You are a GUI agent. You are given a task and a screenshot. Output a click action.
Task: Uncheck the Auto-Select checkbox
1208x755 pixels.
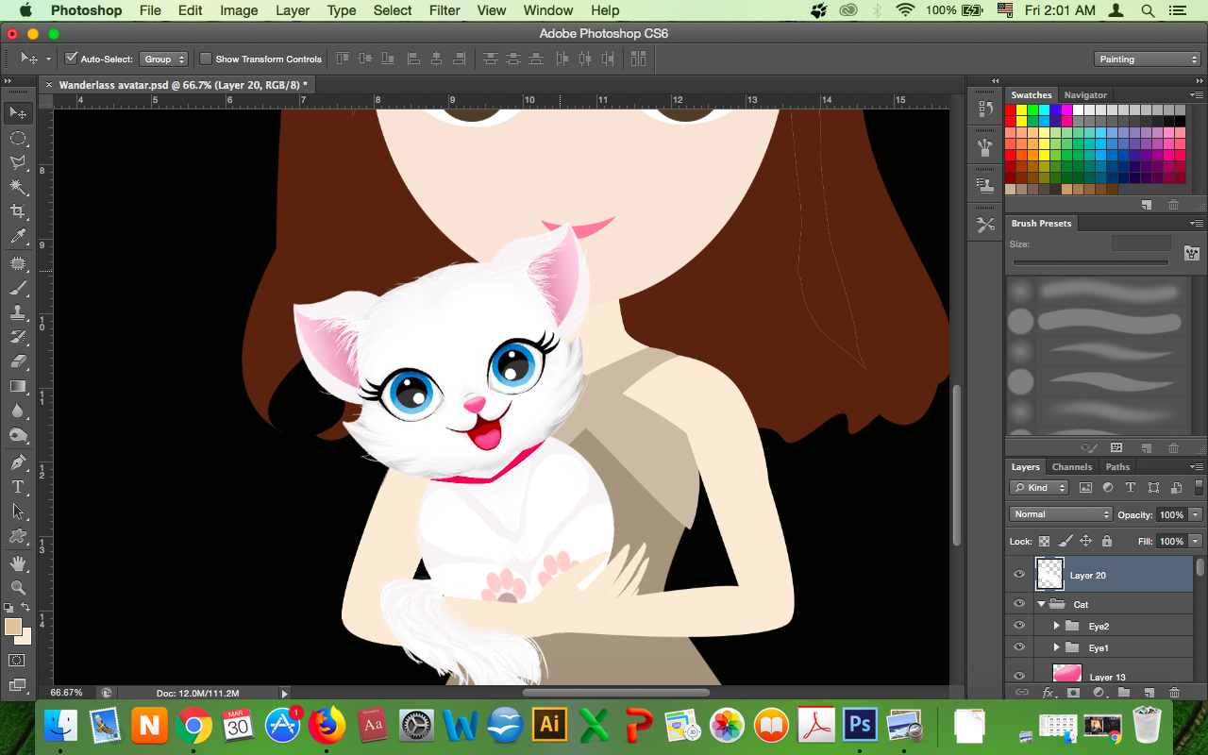pyautogui.click(x=71, y=59)
